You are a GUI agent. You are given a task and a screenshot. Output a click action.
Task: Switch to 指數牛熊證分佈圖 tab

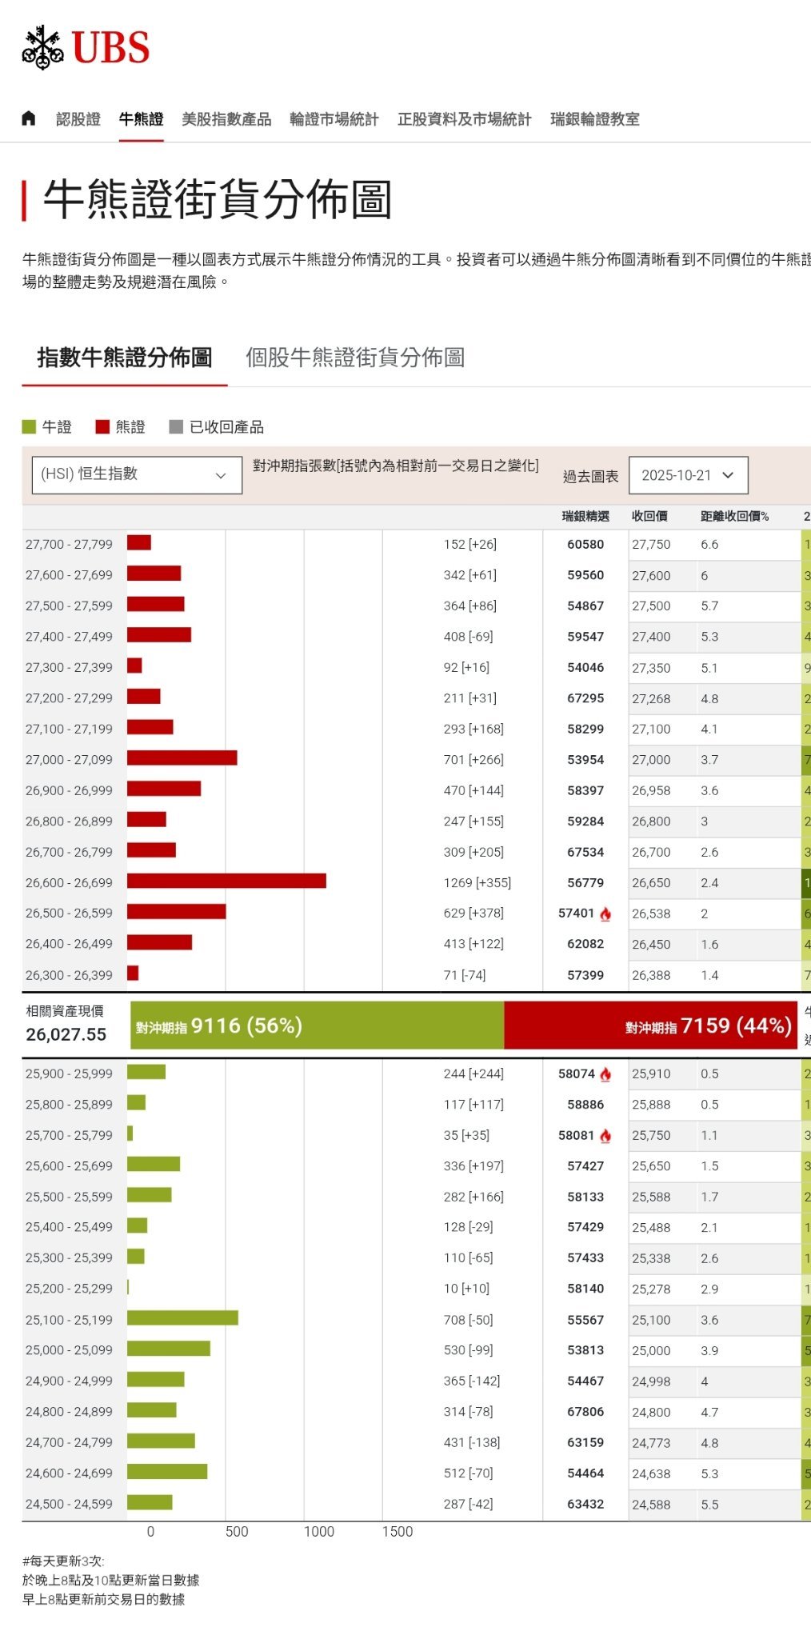tap(125, 358)
